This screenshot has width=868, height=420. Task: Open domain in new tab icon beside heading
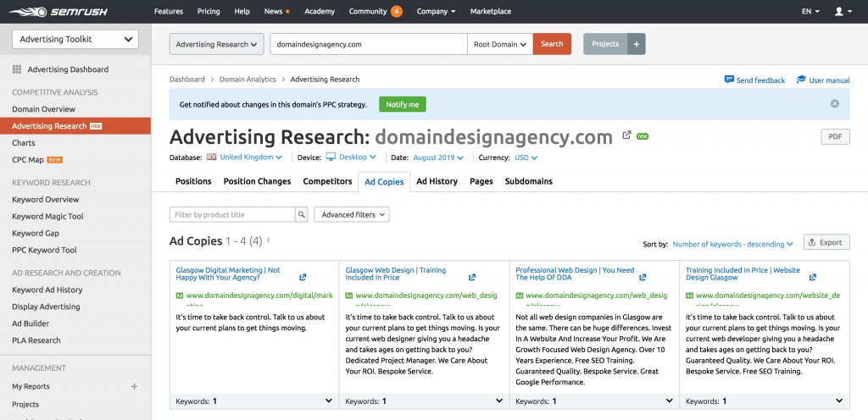click(x=626, y=135)
